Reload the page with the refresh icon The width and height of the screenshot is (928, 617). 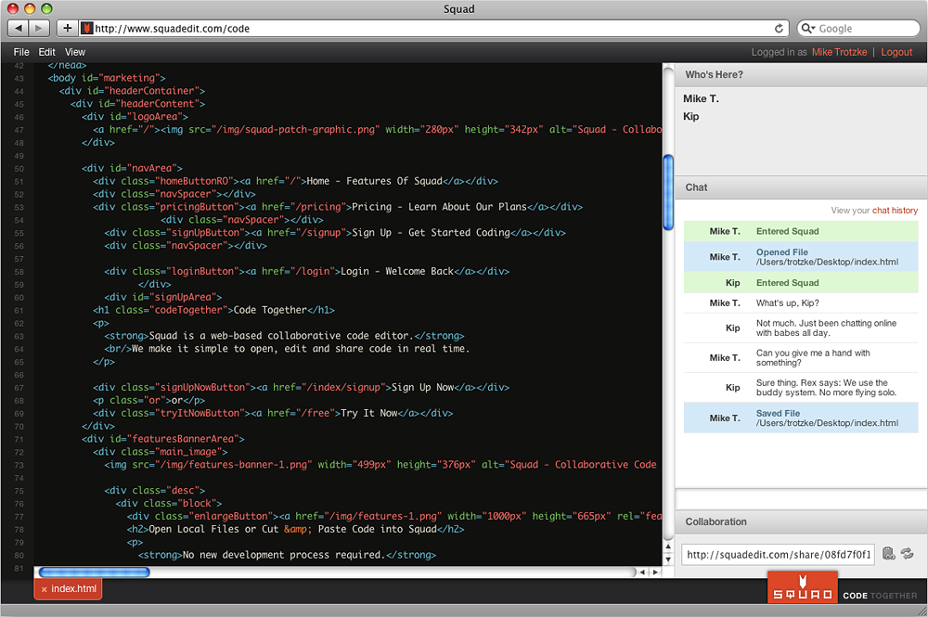pyautogui.click(x=779, y=29)
